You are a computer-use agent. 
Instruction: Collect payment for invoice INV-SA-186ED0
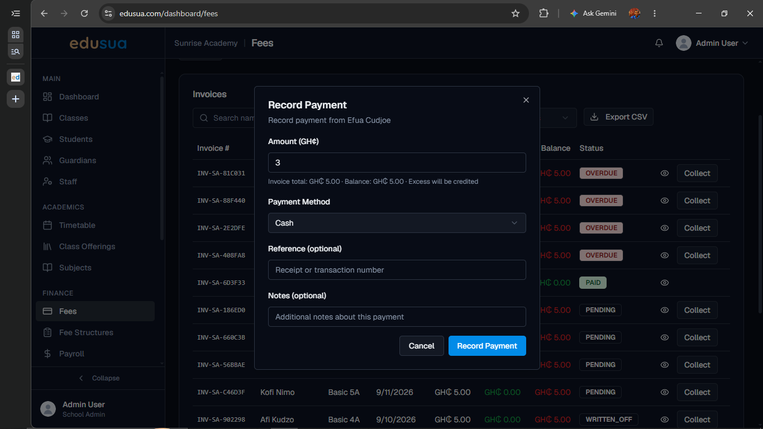(x=697, y=310)
